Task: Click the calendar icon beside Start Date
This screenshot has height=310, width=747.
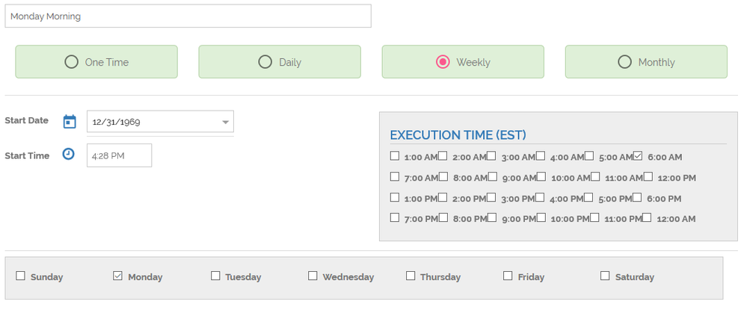Action: (70, 122)
